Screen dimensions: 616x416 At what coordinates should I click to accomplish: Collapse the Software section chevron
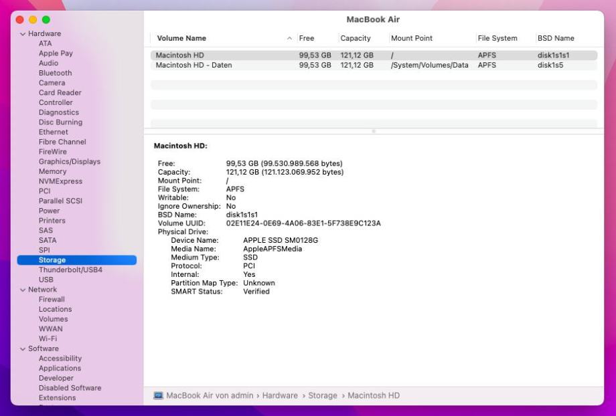click(23, 348)
